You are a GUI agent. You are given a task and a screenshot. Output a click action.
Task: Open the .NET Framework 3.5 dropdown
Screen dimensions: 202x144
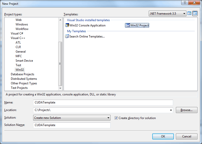[x=168, y=13]
